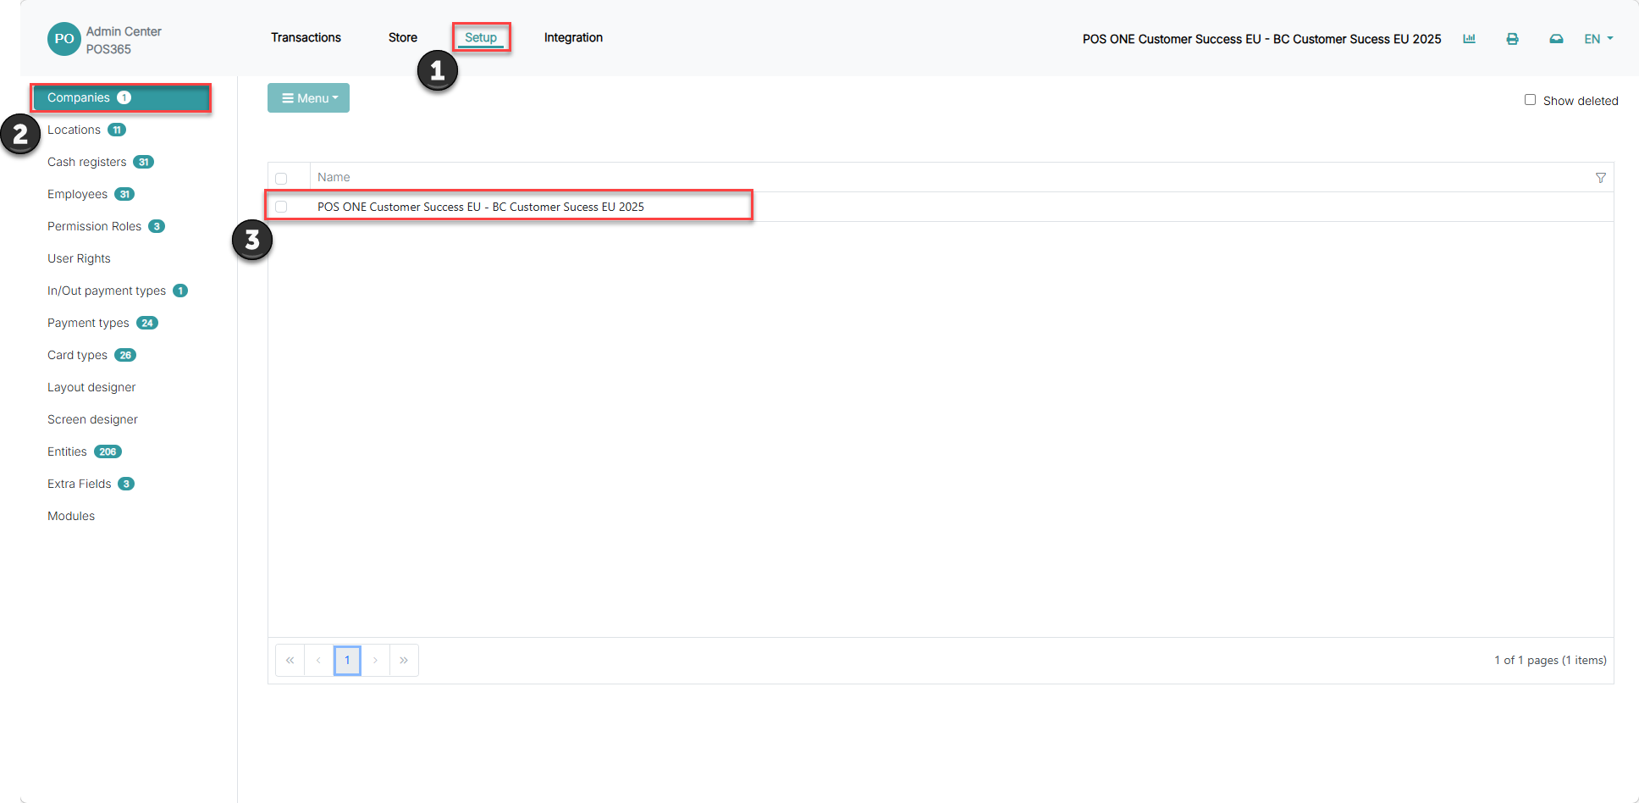This screenshot has height=803, width=1639.
Task: Tick the select-all checkbox in table header
Action: click(281, 178)
